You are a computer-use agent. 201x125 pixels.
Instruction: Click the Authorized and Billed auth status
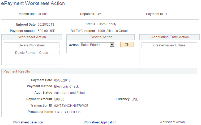pyautogui.click(x=69, y=93)
